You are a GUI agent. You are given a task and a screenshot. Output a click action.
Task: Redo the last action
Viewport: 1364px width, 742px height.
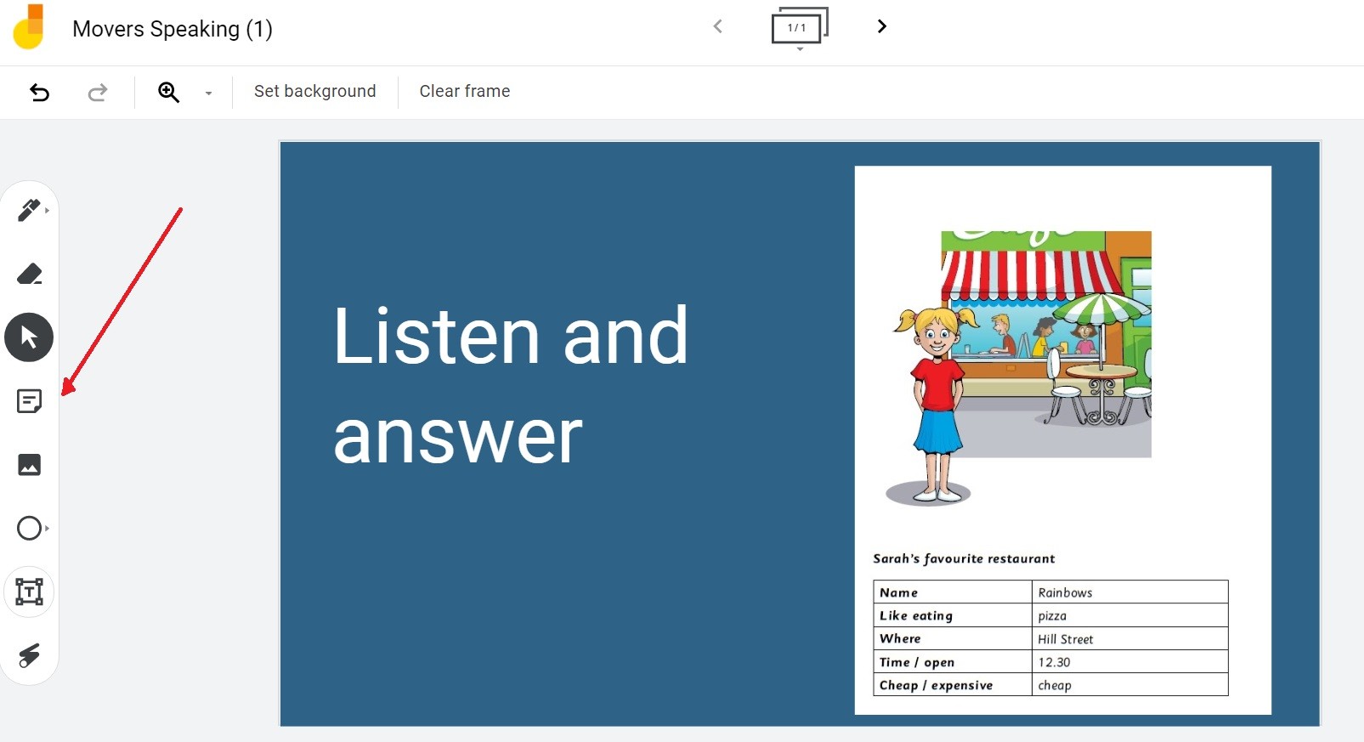pos(98,92)
